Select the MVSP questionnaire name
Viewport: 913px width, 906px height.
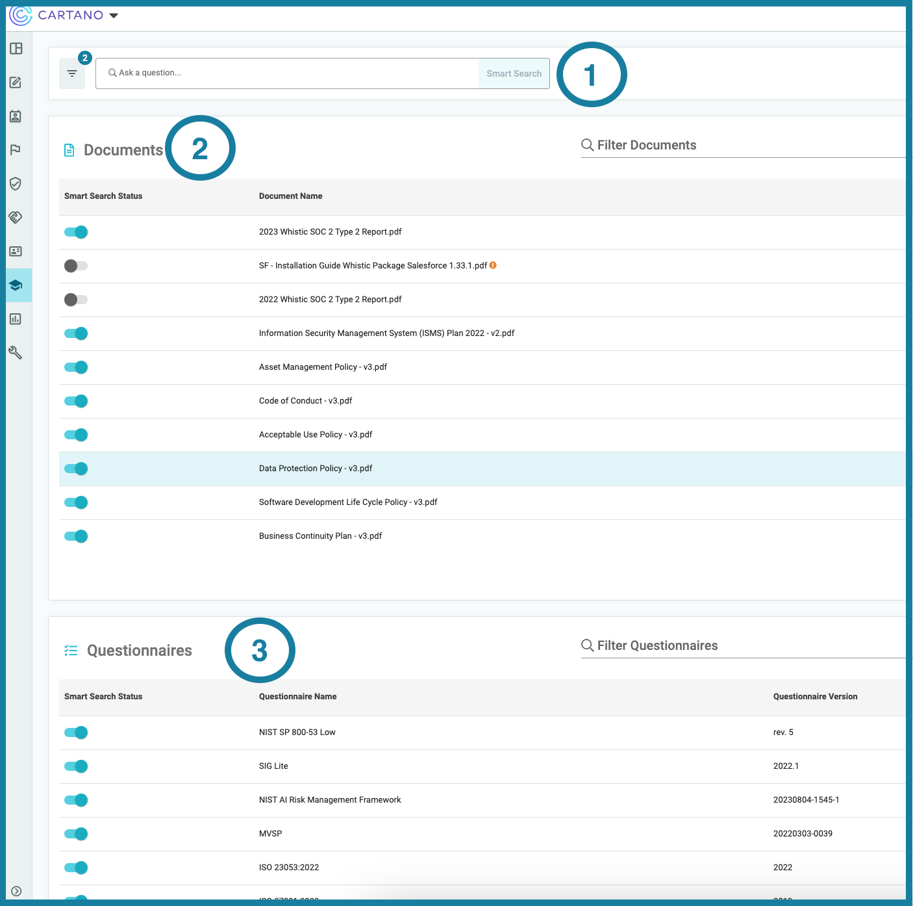(270, 834)
